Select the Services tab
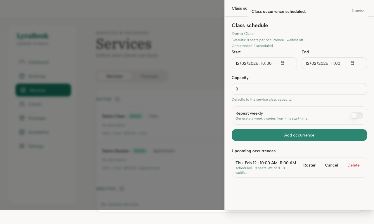 (115, 76)
